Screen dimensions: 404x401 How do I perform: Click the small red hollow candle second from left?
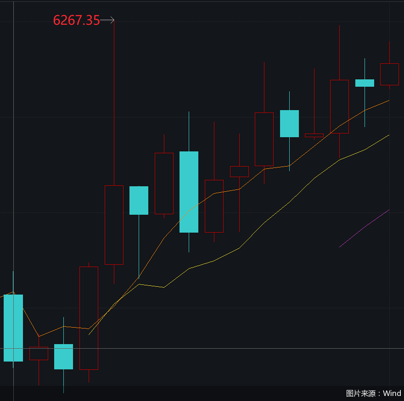click(39, 353)
